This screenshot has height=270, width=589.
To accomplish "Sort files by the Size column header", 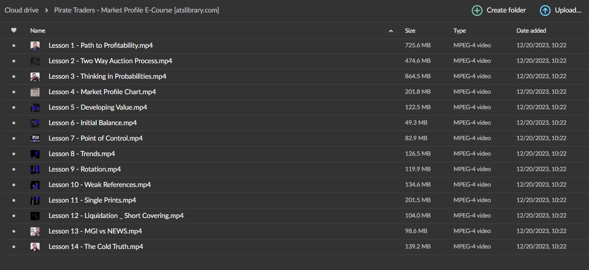I will tap(410, 31).
